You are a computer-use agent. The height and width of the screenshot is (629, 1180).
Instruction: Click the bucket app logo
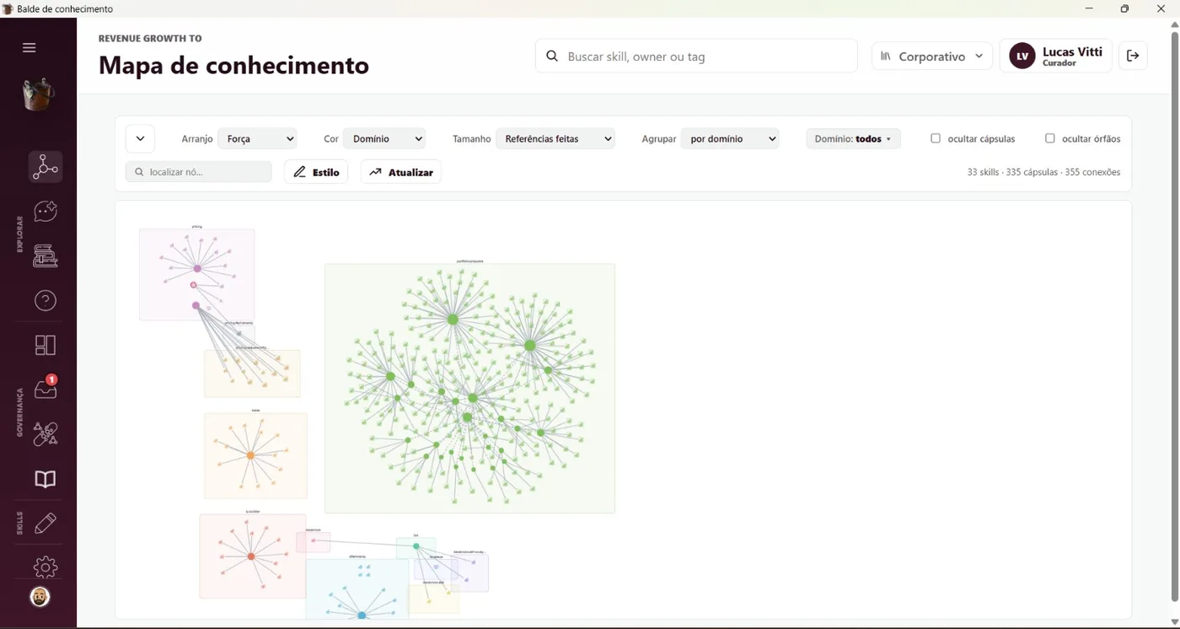pyautogui.click(x=38, y=94)
